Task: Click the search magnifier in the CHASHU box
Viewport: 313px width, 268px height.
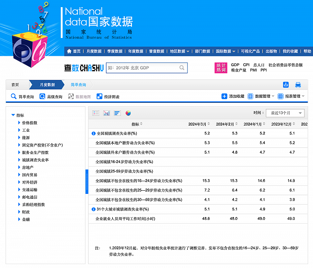Action: (x=182, y=68)
